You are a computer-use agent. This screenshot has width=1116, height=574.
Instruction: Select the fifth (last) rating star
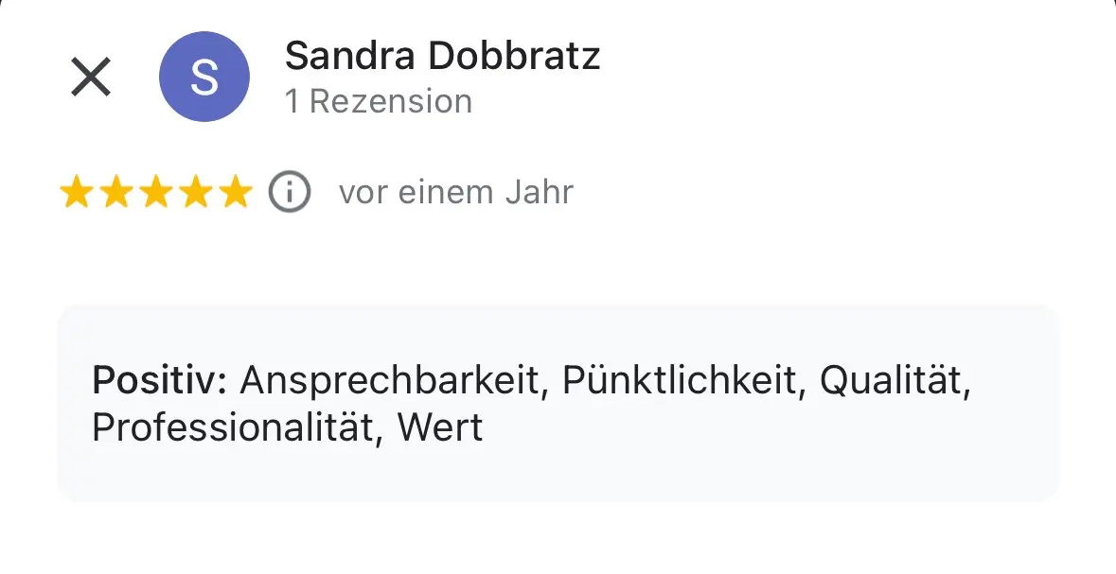tap(235, 193)
